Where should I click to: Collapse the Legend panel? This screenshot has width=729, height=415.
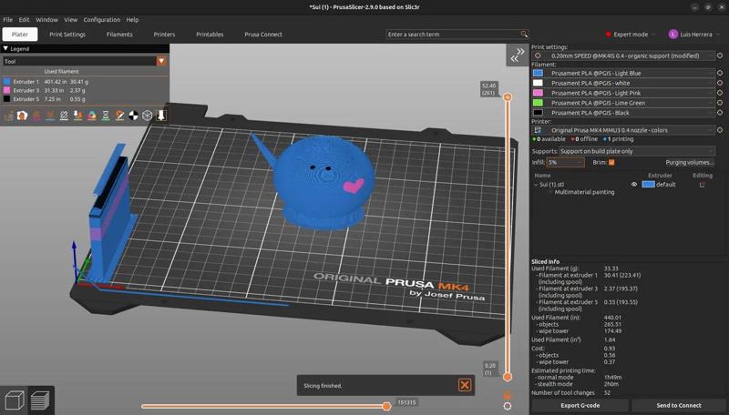[x=6, y=49]
